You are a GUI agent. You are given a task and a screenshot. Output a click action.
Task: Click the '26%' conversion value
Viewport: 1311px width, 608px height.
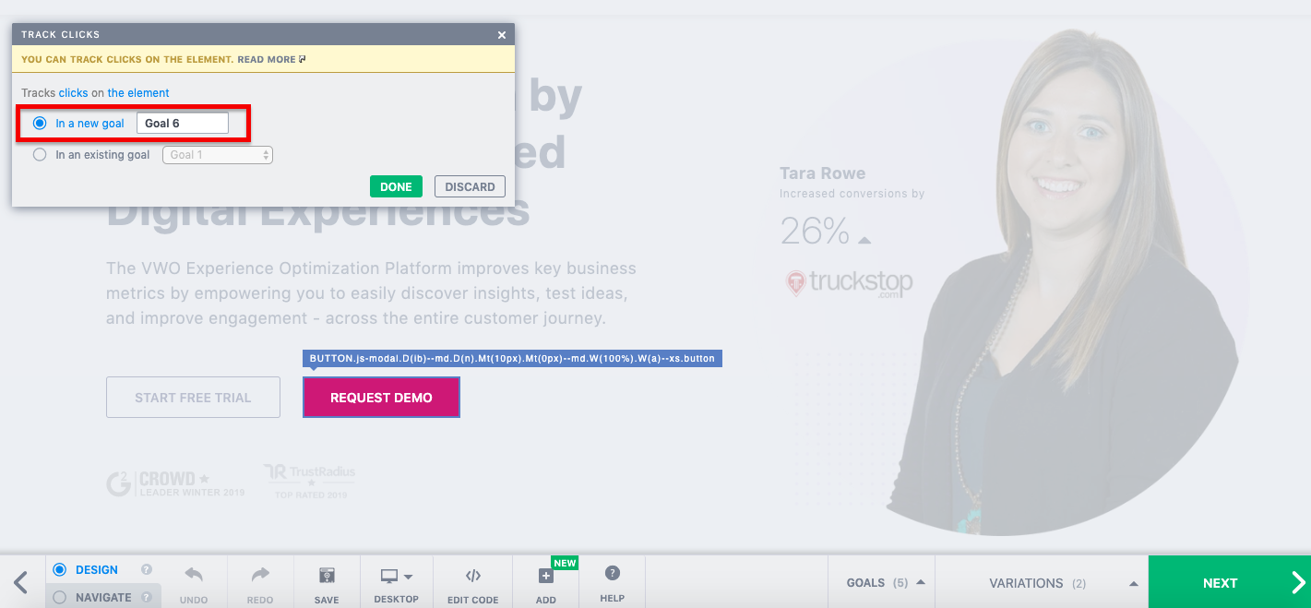(x=815, y=231)
